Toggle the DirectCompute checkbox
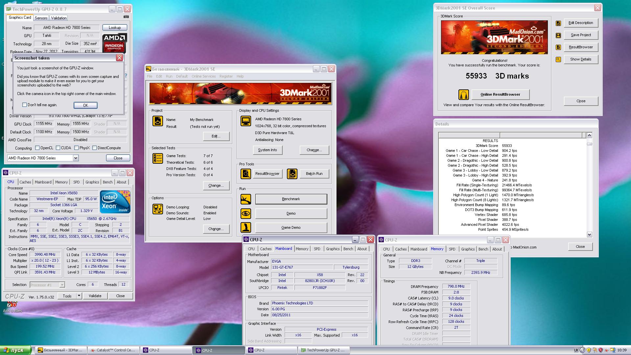Viewport: 631px width, 355px height. [x=94, y=148]
